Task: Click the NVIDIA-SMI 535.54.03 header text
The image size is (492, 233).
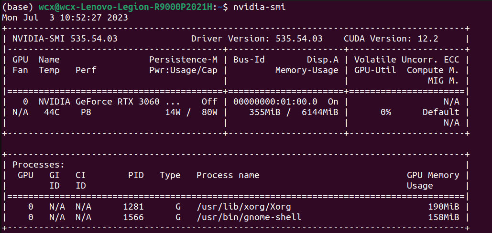Action: (x=65, y=39)
